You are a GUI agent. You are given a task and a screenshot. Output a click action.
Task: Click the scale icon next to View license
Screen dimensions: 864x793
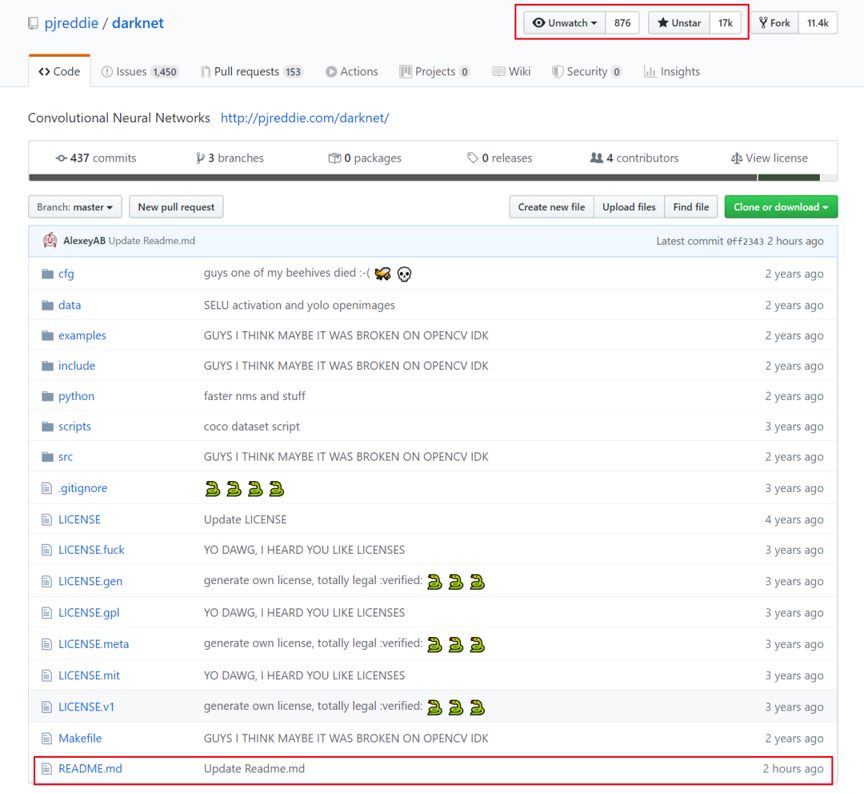point(736,158)
